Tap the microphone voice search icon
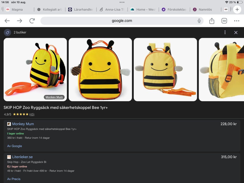Screen dimensions: 244x183 (199, 21)
